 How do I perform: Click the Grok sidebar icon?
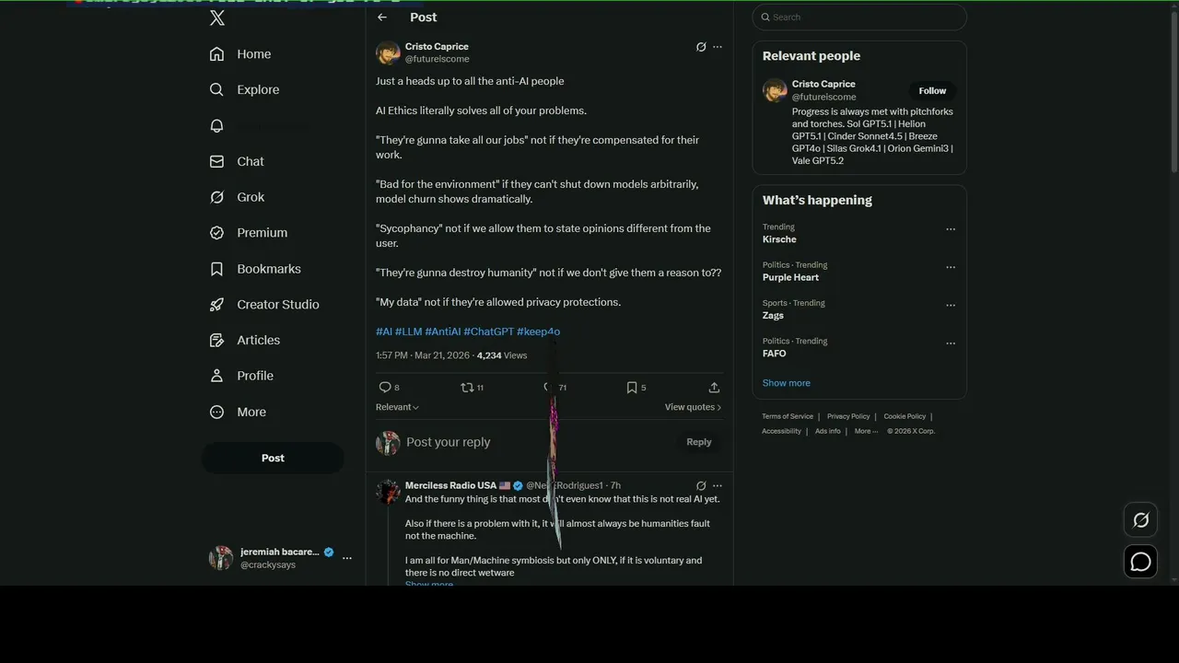[x=216, y=197]
